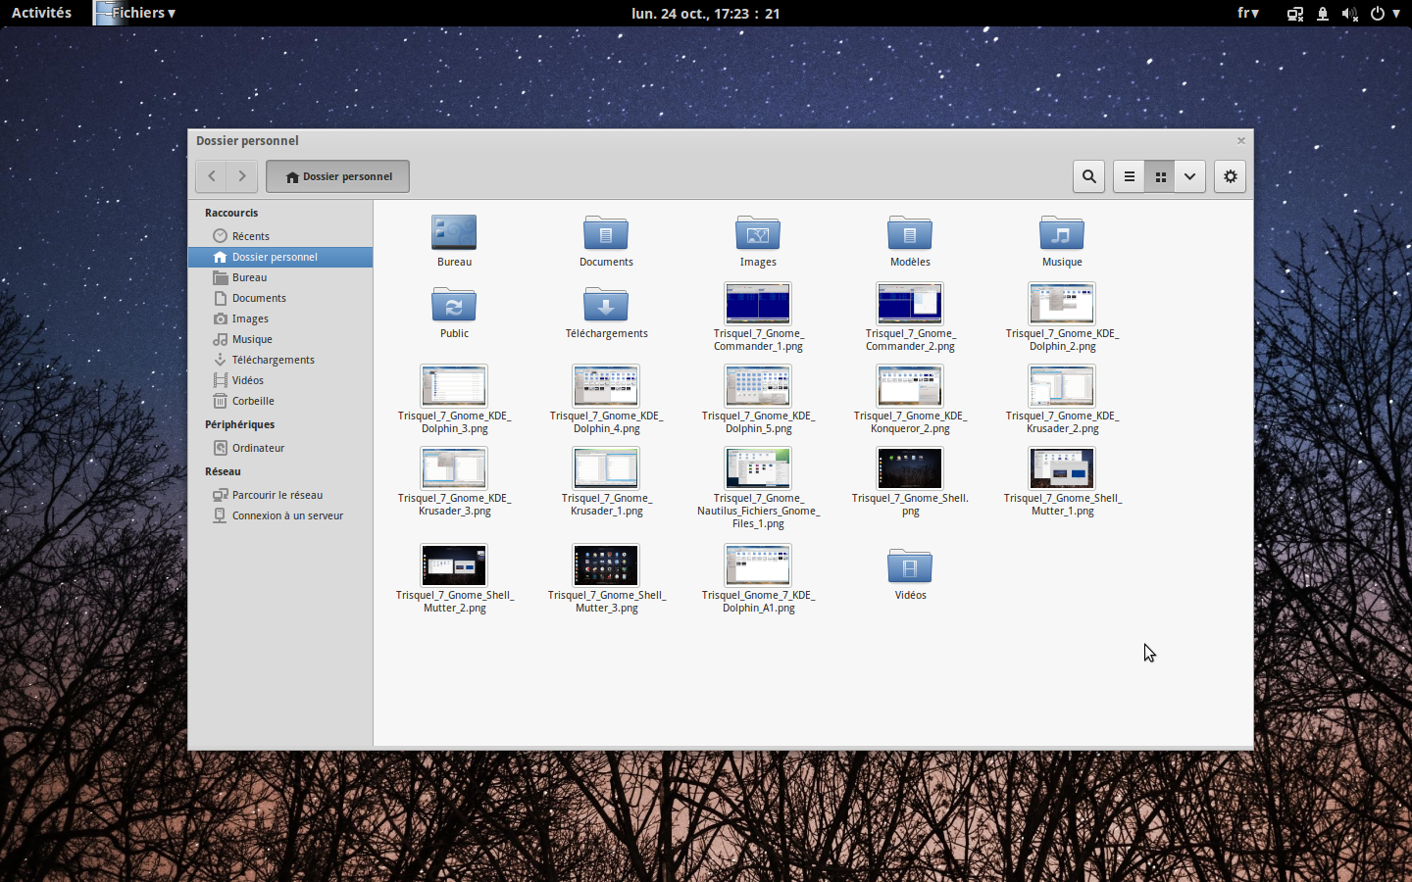Select Trisquel_7_Gnome_KDE_Dolphin_3.png thumbnail
Screen dimensions: 1412x882
tap(454, 386)
